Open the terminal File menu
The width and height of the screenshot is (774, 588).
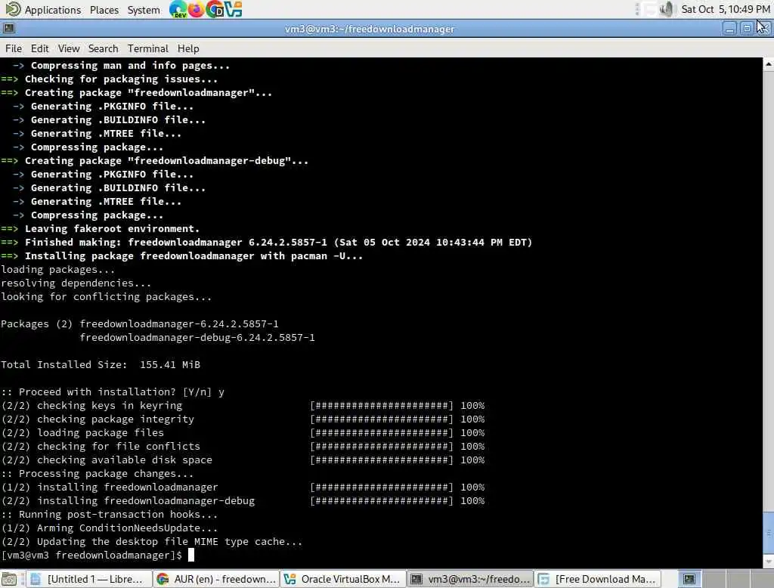click(x=14, y=48)
